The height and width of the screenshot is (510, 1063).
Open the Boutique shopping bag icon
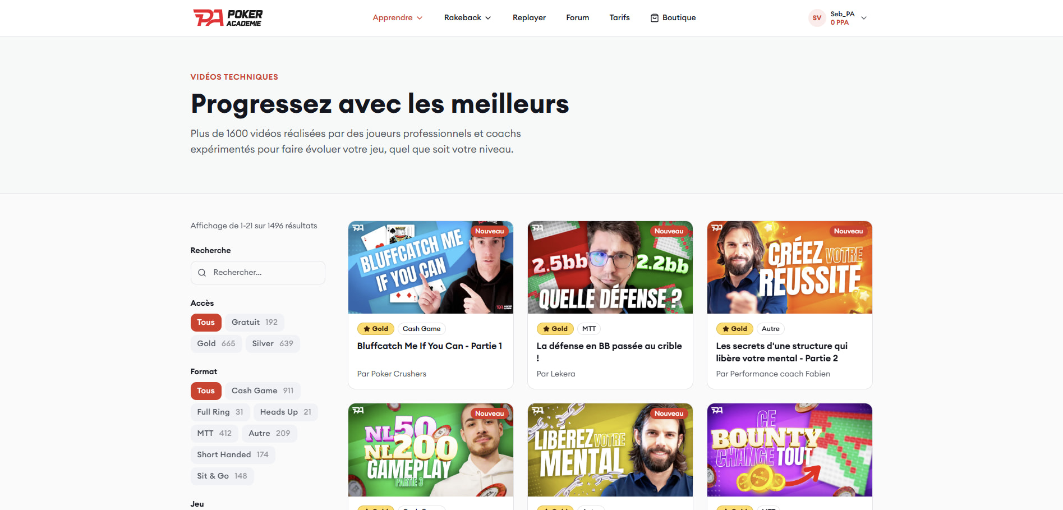(654, 18)
